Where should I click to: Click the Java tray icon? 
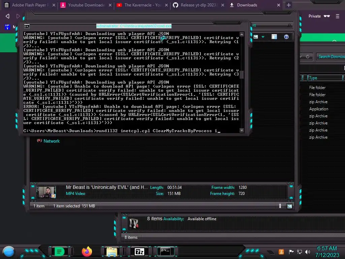tap(281, 252)
